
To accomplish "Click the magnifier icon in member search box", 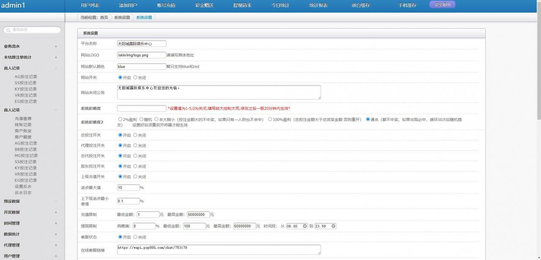I will click(x=8, y=30).
